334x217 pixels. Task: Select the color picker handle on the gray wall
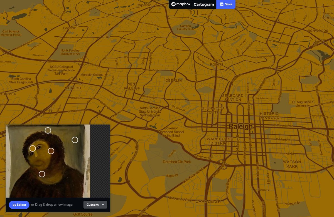tap(75, 140)
